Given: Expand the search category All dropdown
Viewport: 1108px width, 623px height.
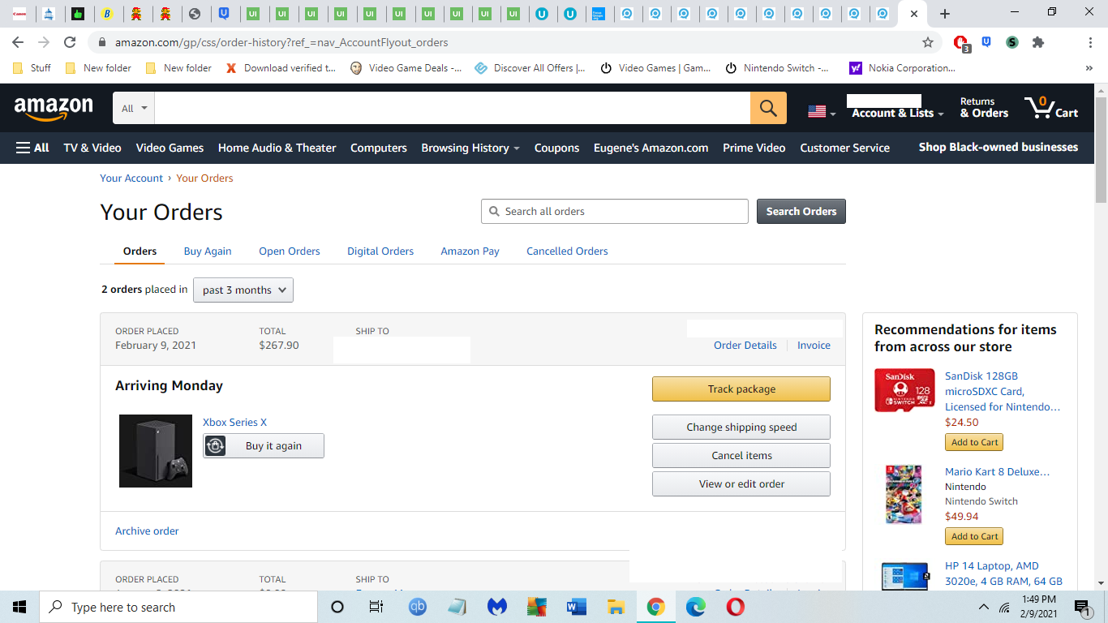Looking at the screenshot, I should (x=134, y=108).
